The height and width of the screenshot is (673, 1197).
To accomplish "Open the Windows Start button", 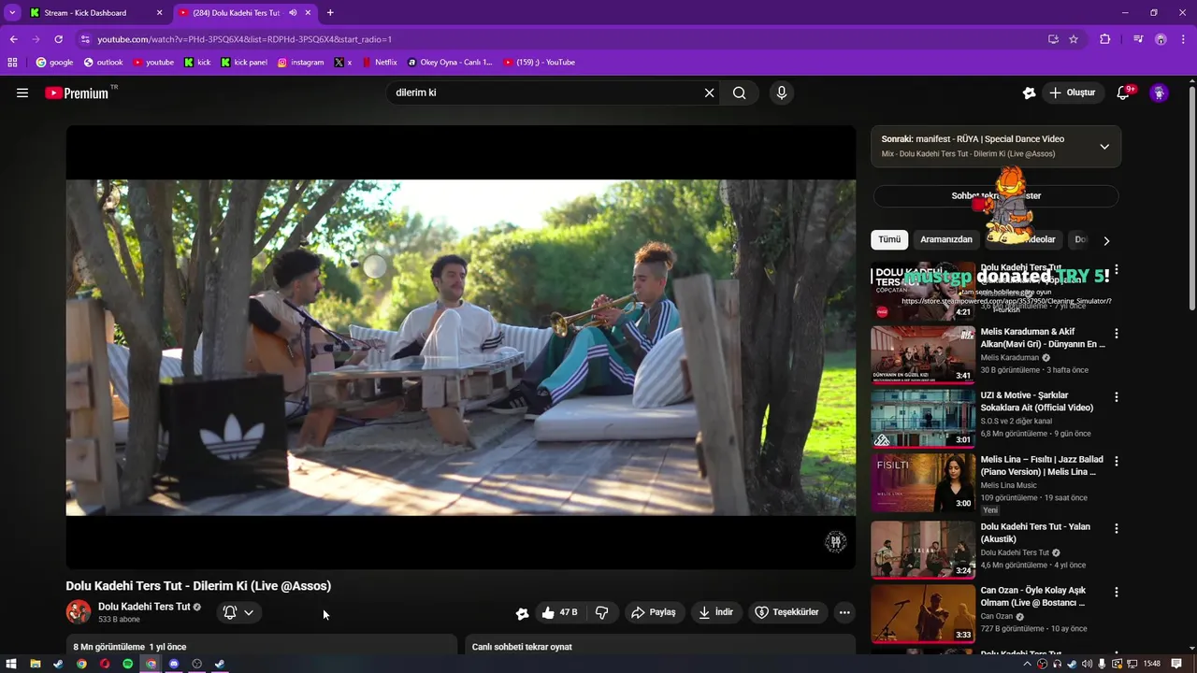I will (x=11, y=664).
